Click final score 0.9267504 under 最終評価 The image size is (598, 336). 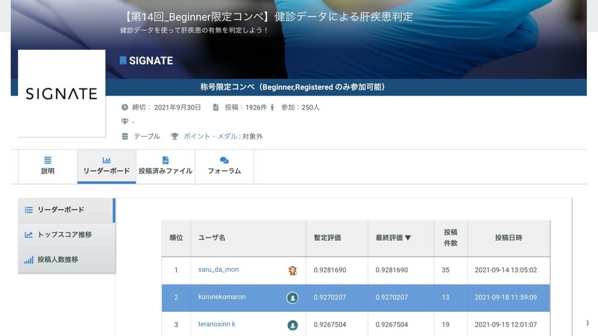pos(392,324)
